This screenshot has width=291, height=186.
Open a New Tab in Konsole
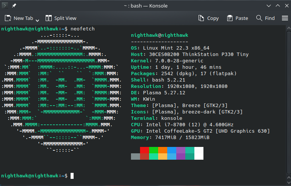19,18
